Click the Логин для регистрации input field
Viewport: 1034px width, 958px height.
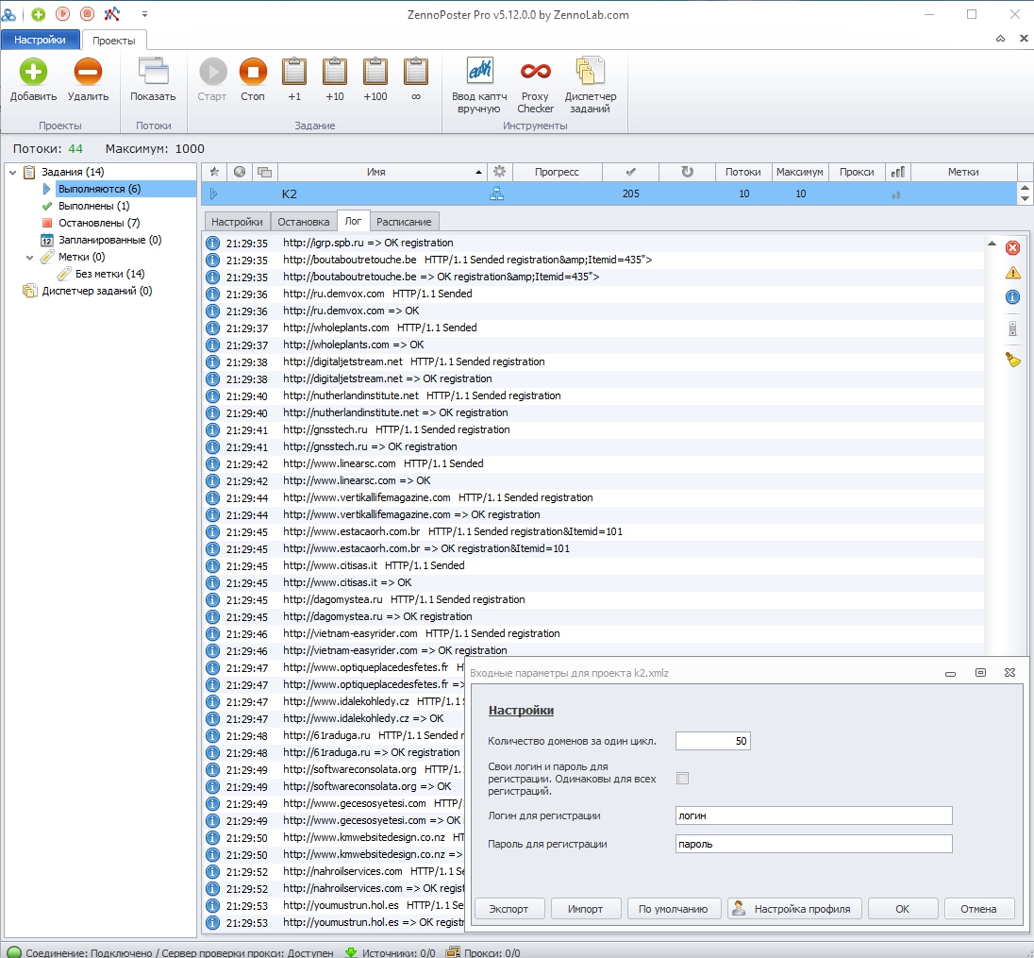tap(814, 815)
